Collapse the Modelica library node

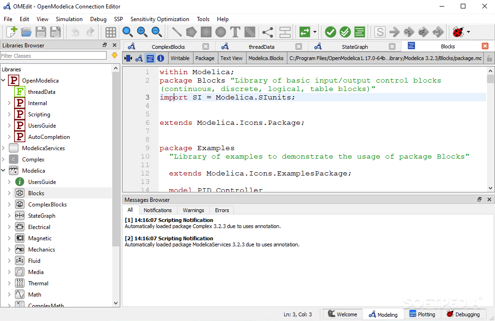[3, 171]
